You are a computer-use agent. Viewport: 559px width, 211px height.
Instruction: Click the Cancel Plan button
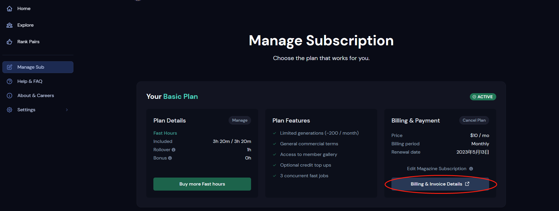pyautogui.click(x=474, y=120)
